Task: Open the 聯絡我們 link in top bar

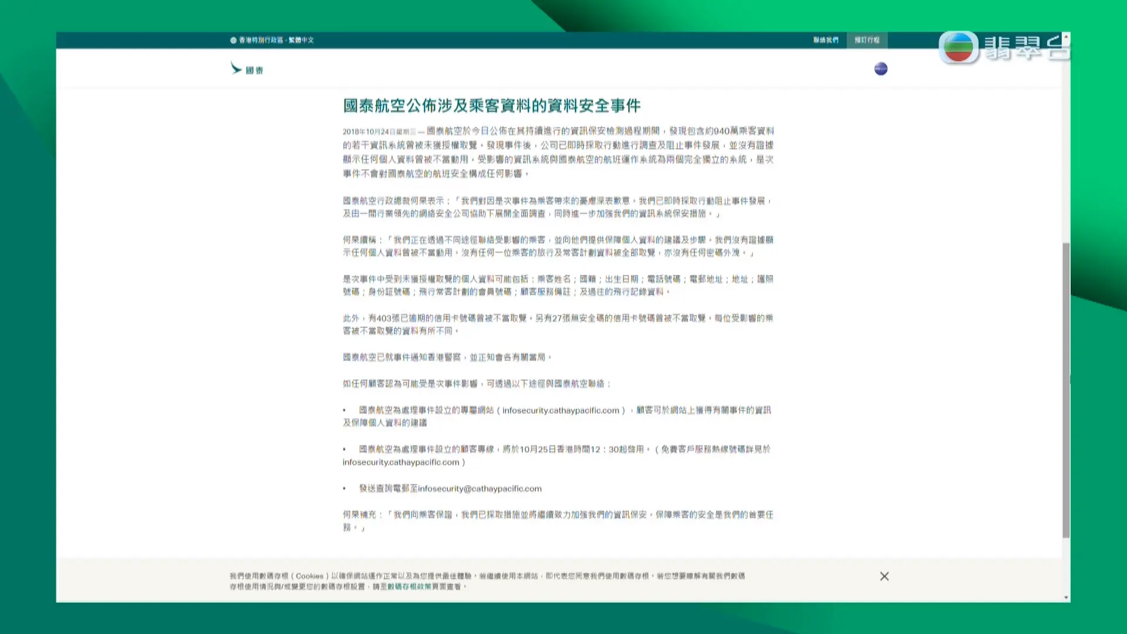Action: click(x=826, y=41)
